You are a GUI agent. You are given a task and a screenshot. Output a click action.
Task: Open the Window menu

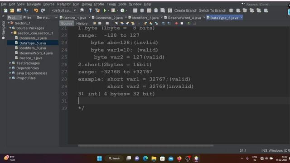[x=135, y=4]
